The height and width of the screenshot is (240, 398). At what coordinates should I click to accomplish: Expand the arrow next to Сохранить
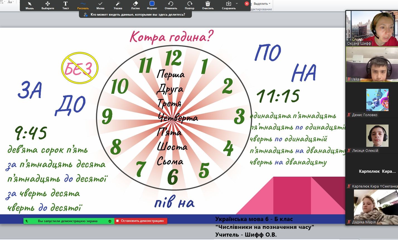coord(237,4)
